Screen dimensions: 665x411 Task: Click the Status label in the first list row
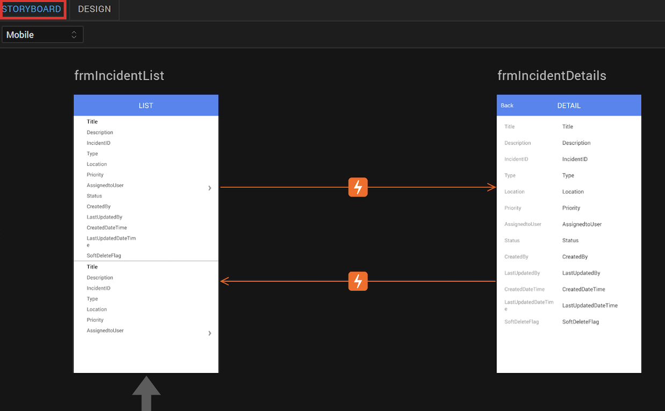point(95,196)
